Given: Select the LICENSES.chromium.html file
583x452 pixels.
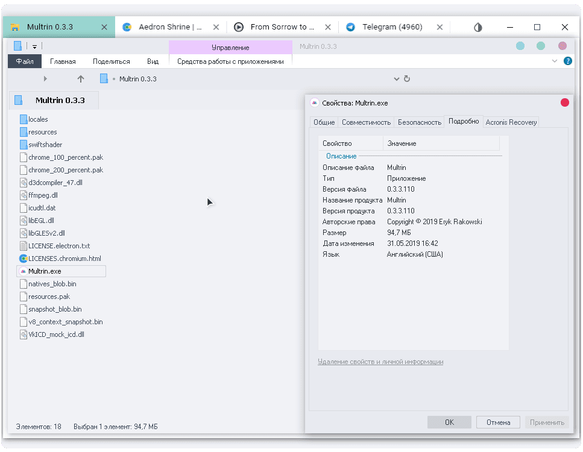Looking at the screenshot, I should point(60,259).
